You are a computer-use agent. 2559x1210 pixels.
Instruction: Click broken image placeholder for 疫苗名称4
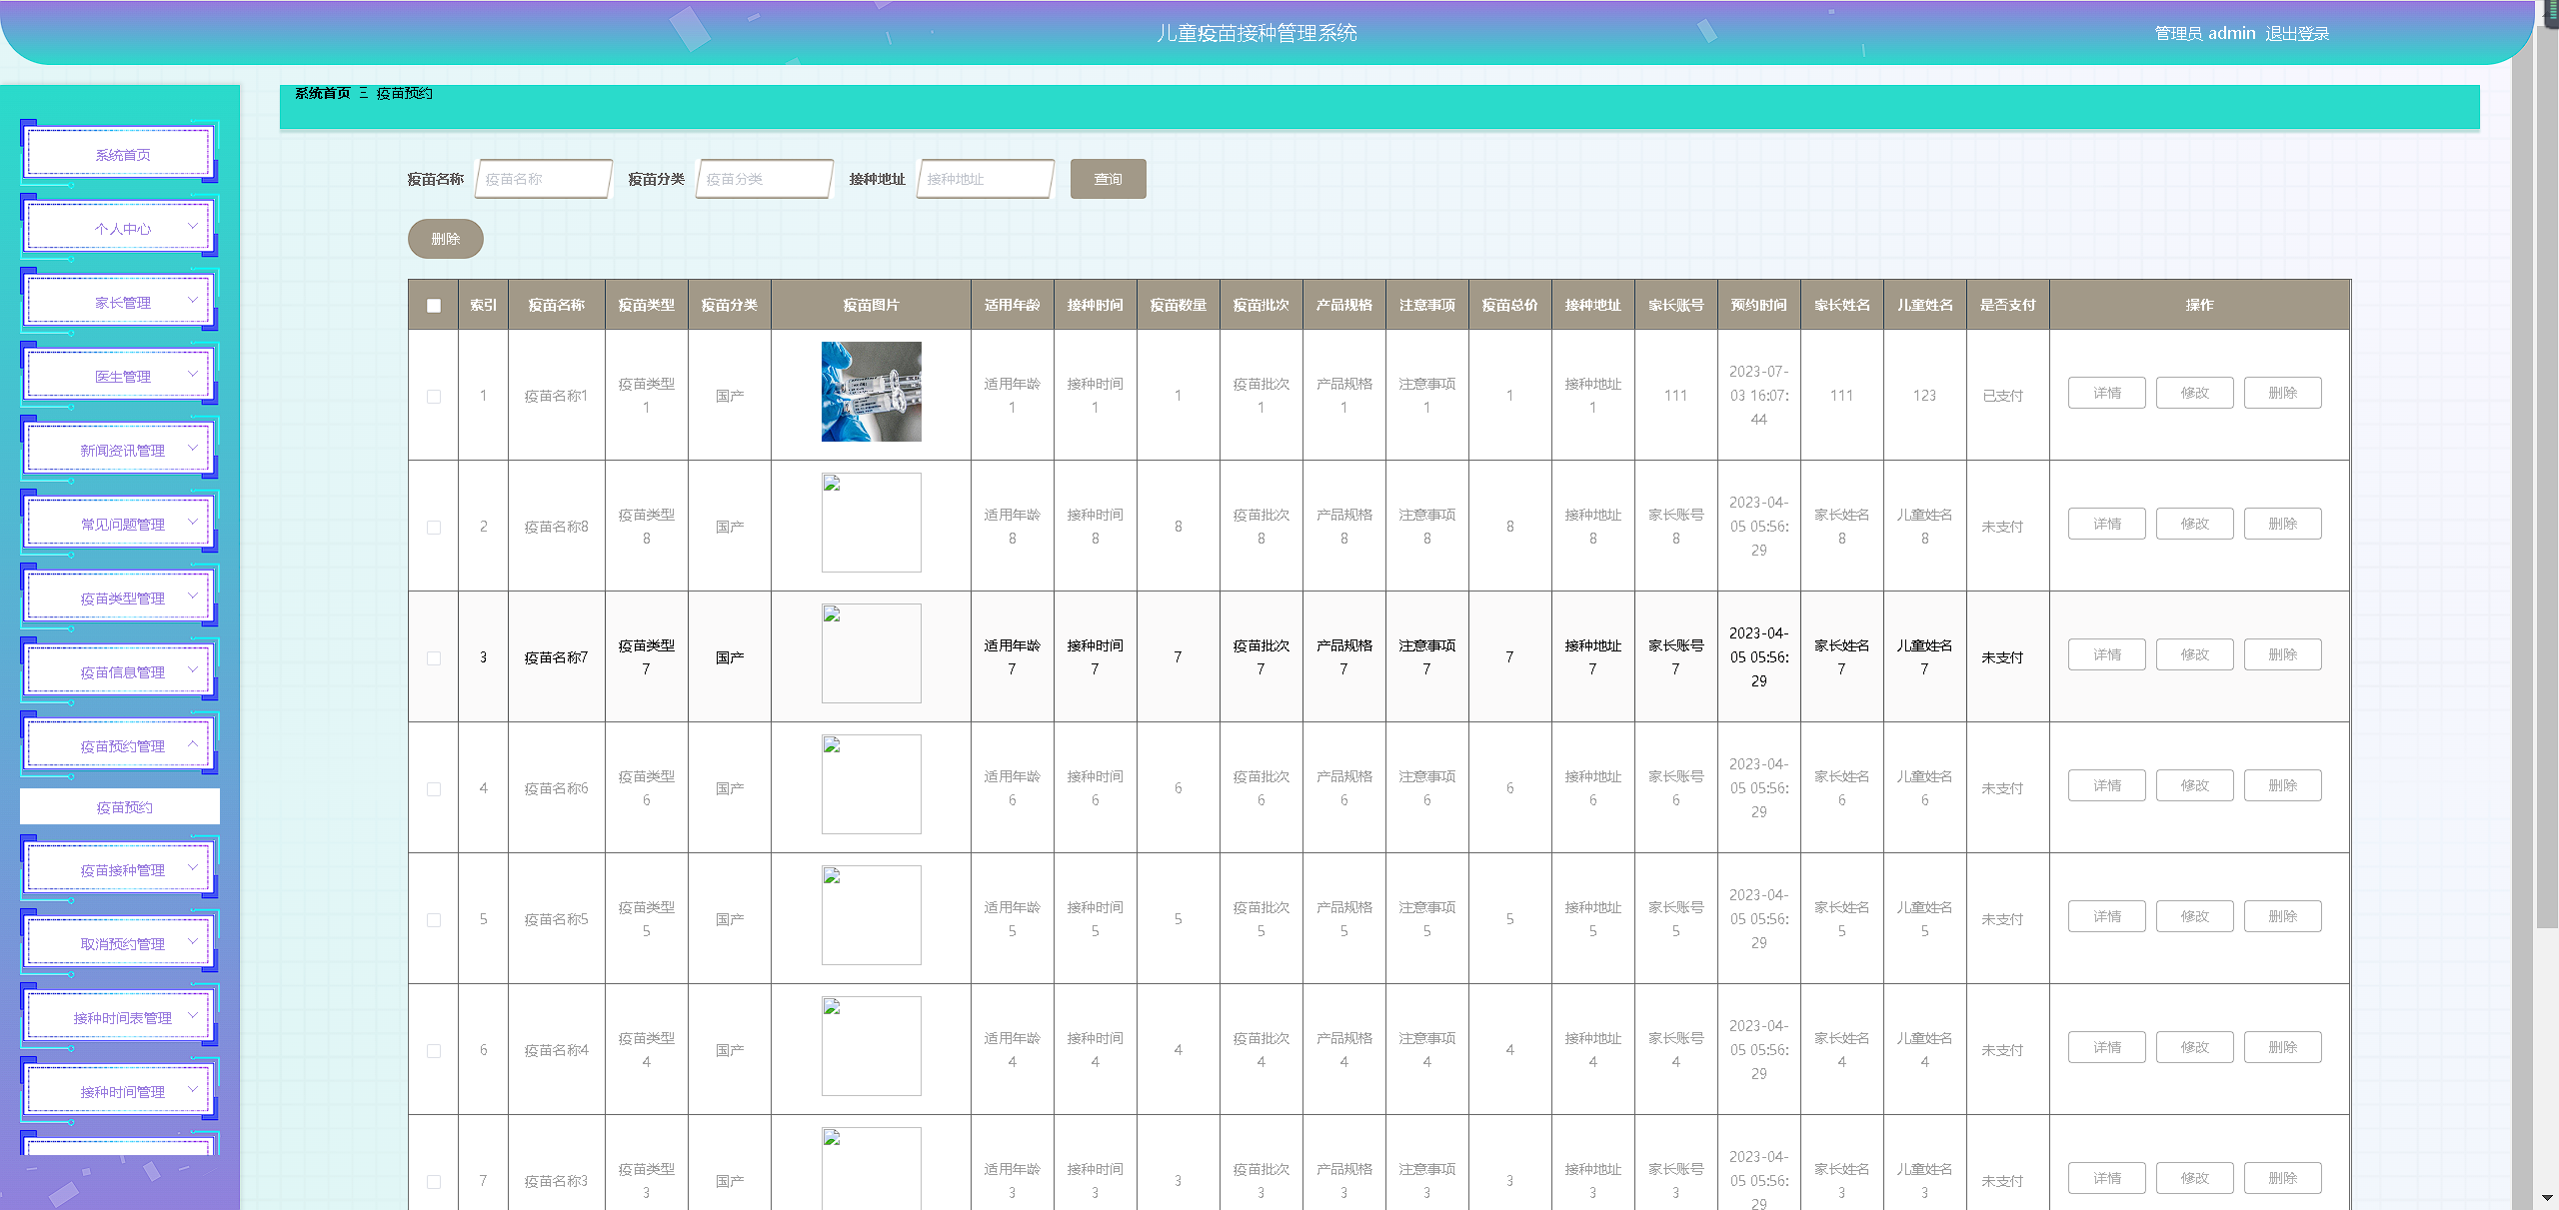871,1046
